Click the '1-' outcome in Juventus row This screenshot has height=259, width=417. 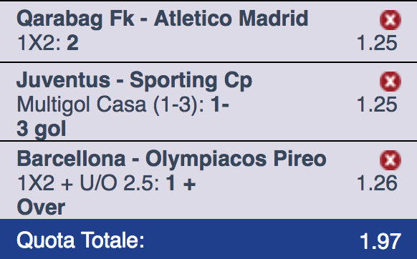click(220, 104)
